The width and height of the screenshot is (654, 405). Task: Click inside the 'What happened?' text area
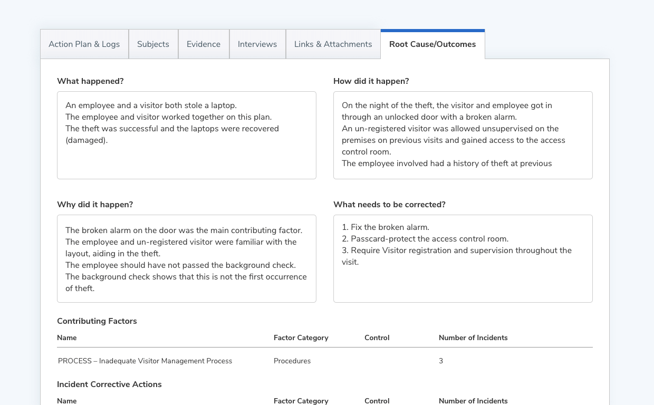coord(186,134)
